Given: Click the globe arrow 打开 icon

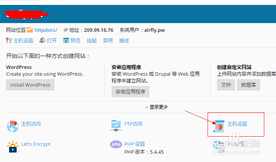Looking at the screenshot, I should (42, 40).
